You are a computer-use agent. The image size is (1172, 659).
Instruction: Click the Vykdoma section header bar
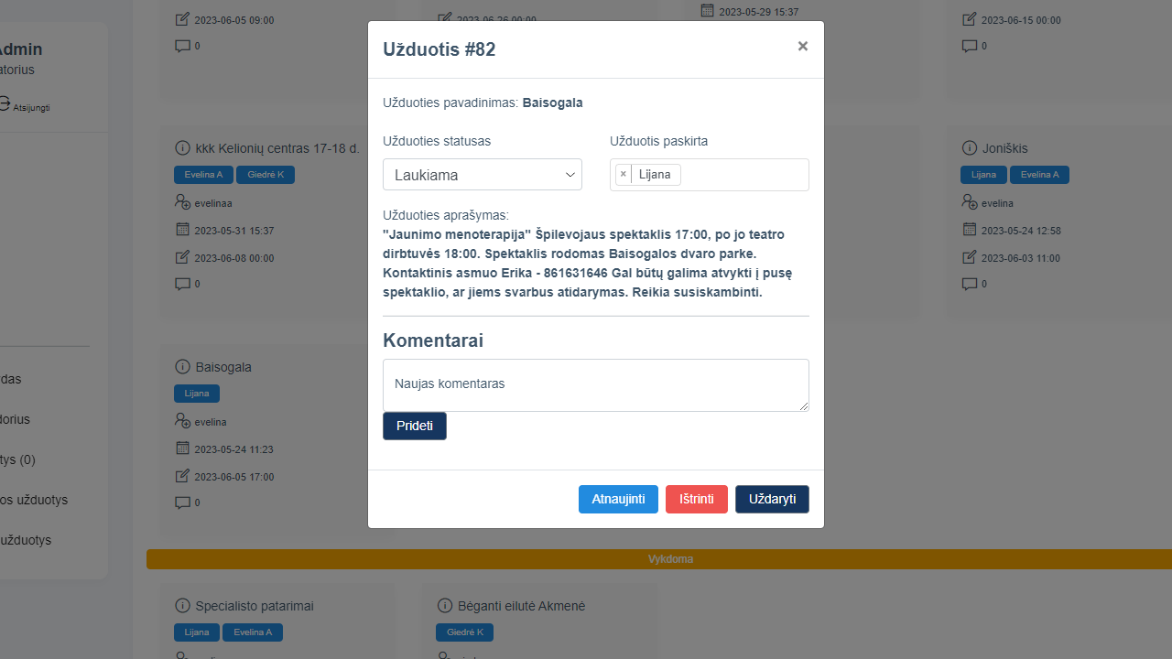tap(659, 559)
